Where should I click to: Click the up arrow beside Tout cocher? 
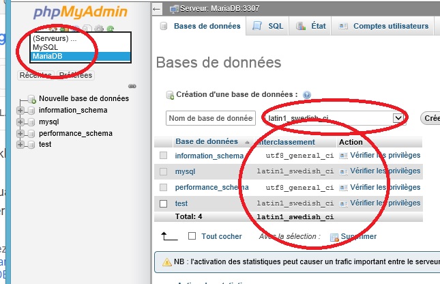169,236
